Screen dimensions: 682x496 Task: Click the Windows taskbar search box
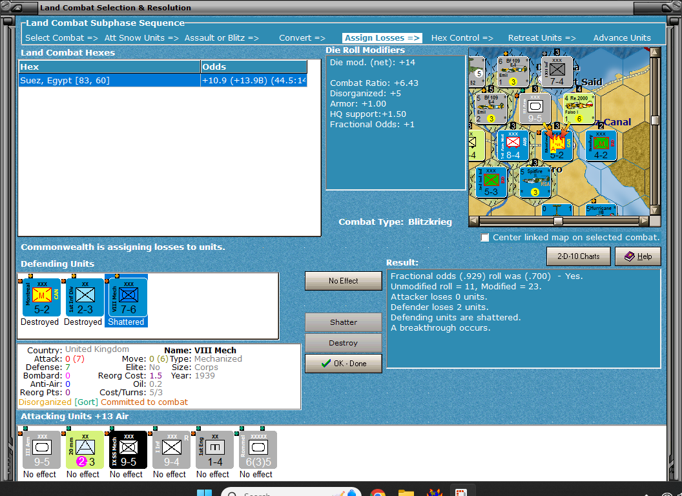tap(291, 492)
